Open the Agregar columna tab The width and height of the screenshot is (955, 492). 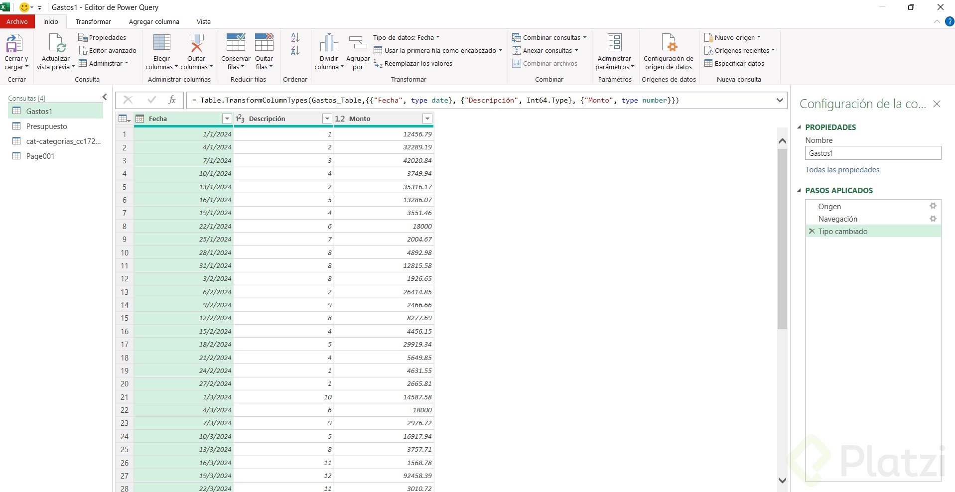[154, 22]
